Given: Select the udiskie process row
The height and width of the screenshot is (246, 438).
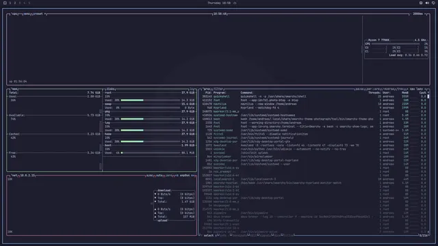Looking at the screenshot, I should [314, 149].
